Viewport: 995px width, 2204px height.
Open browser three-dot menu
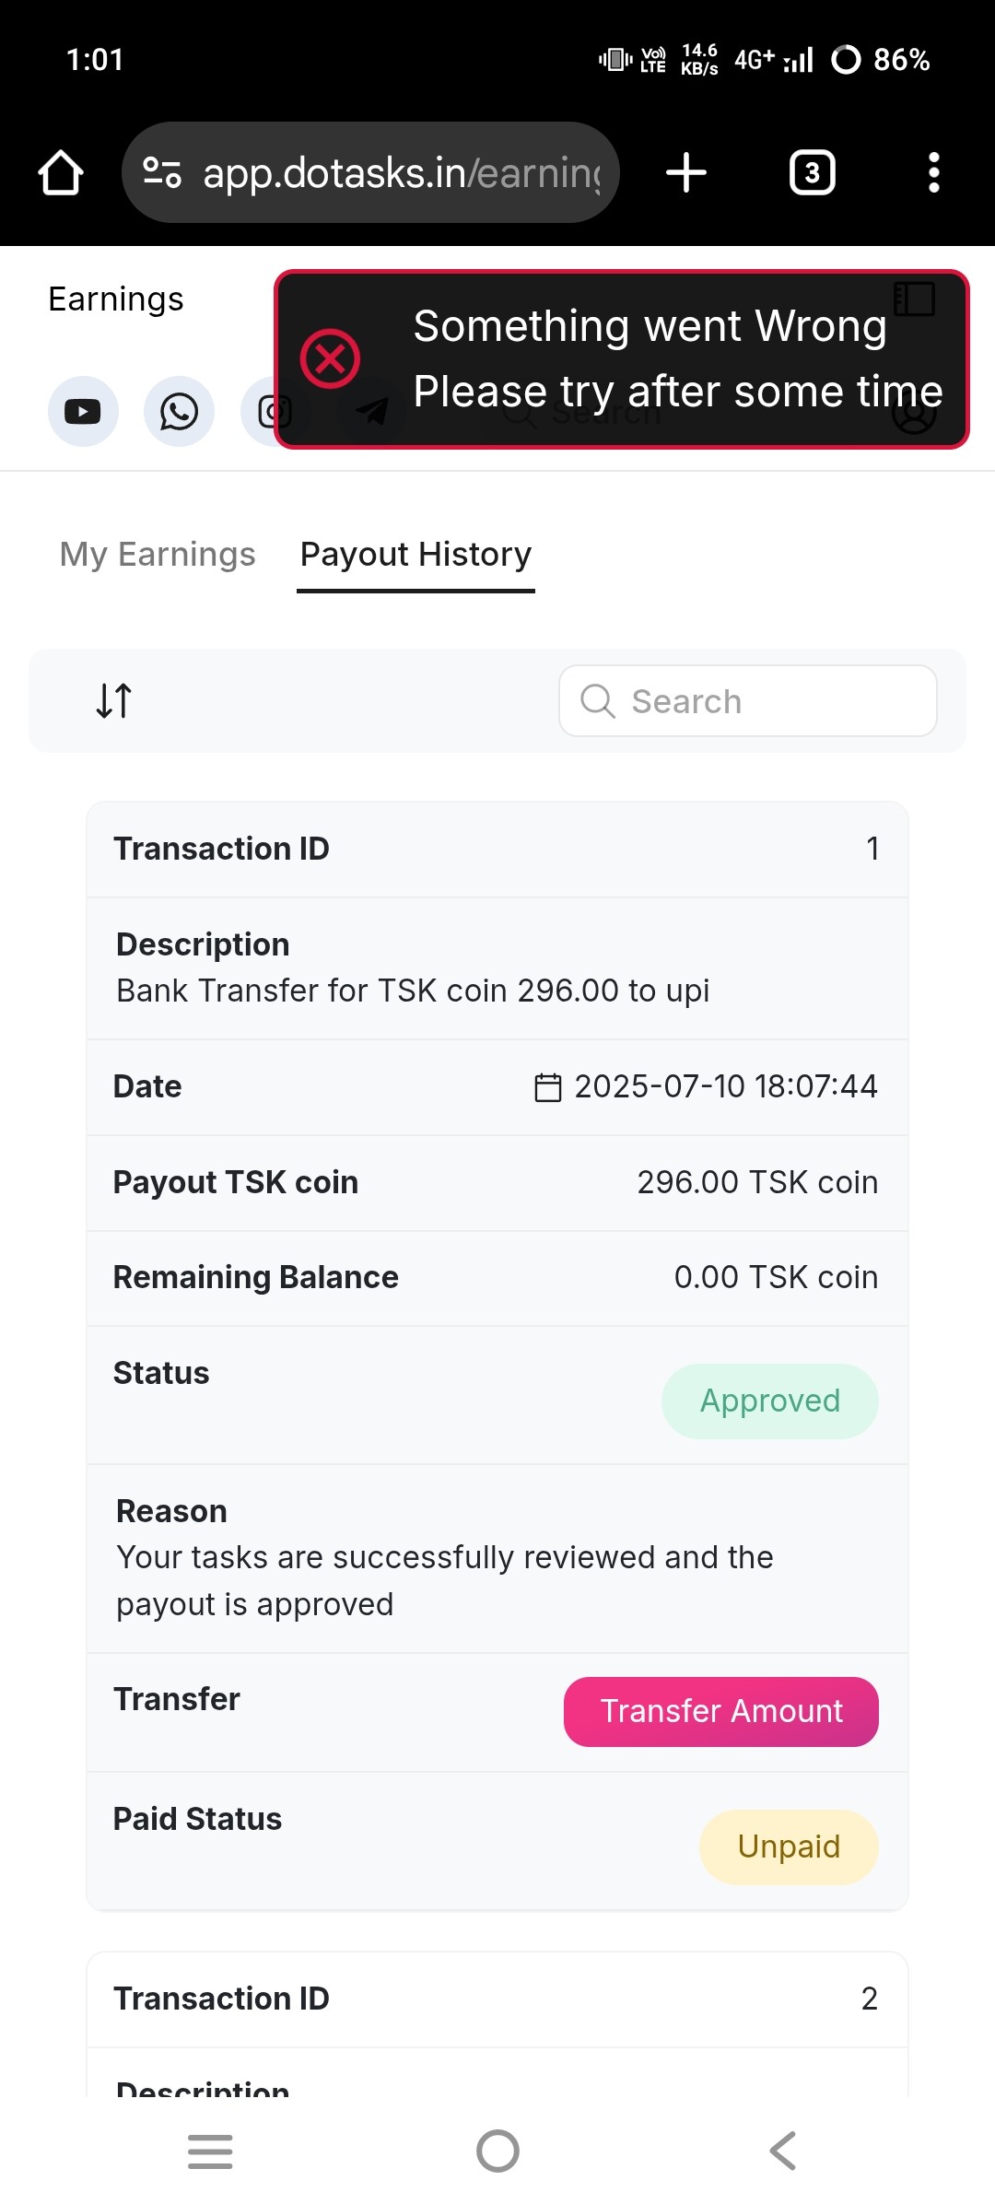point(933,173)
